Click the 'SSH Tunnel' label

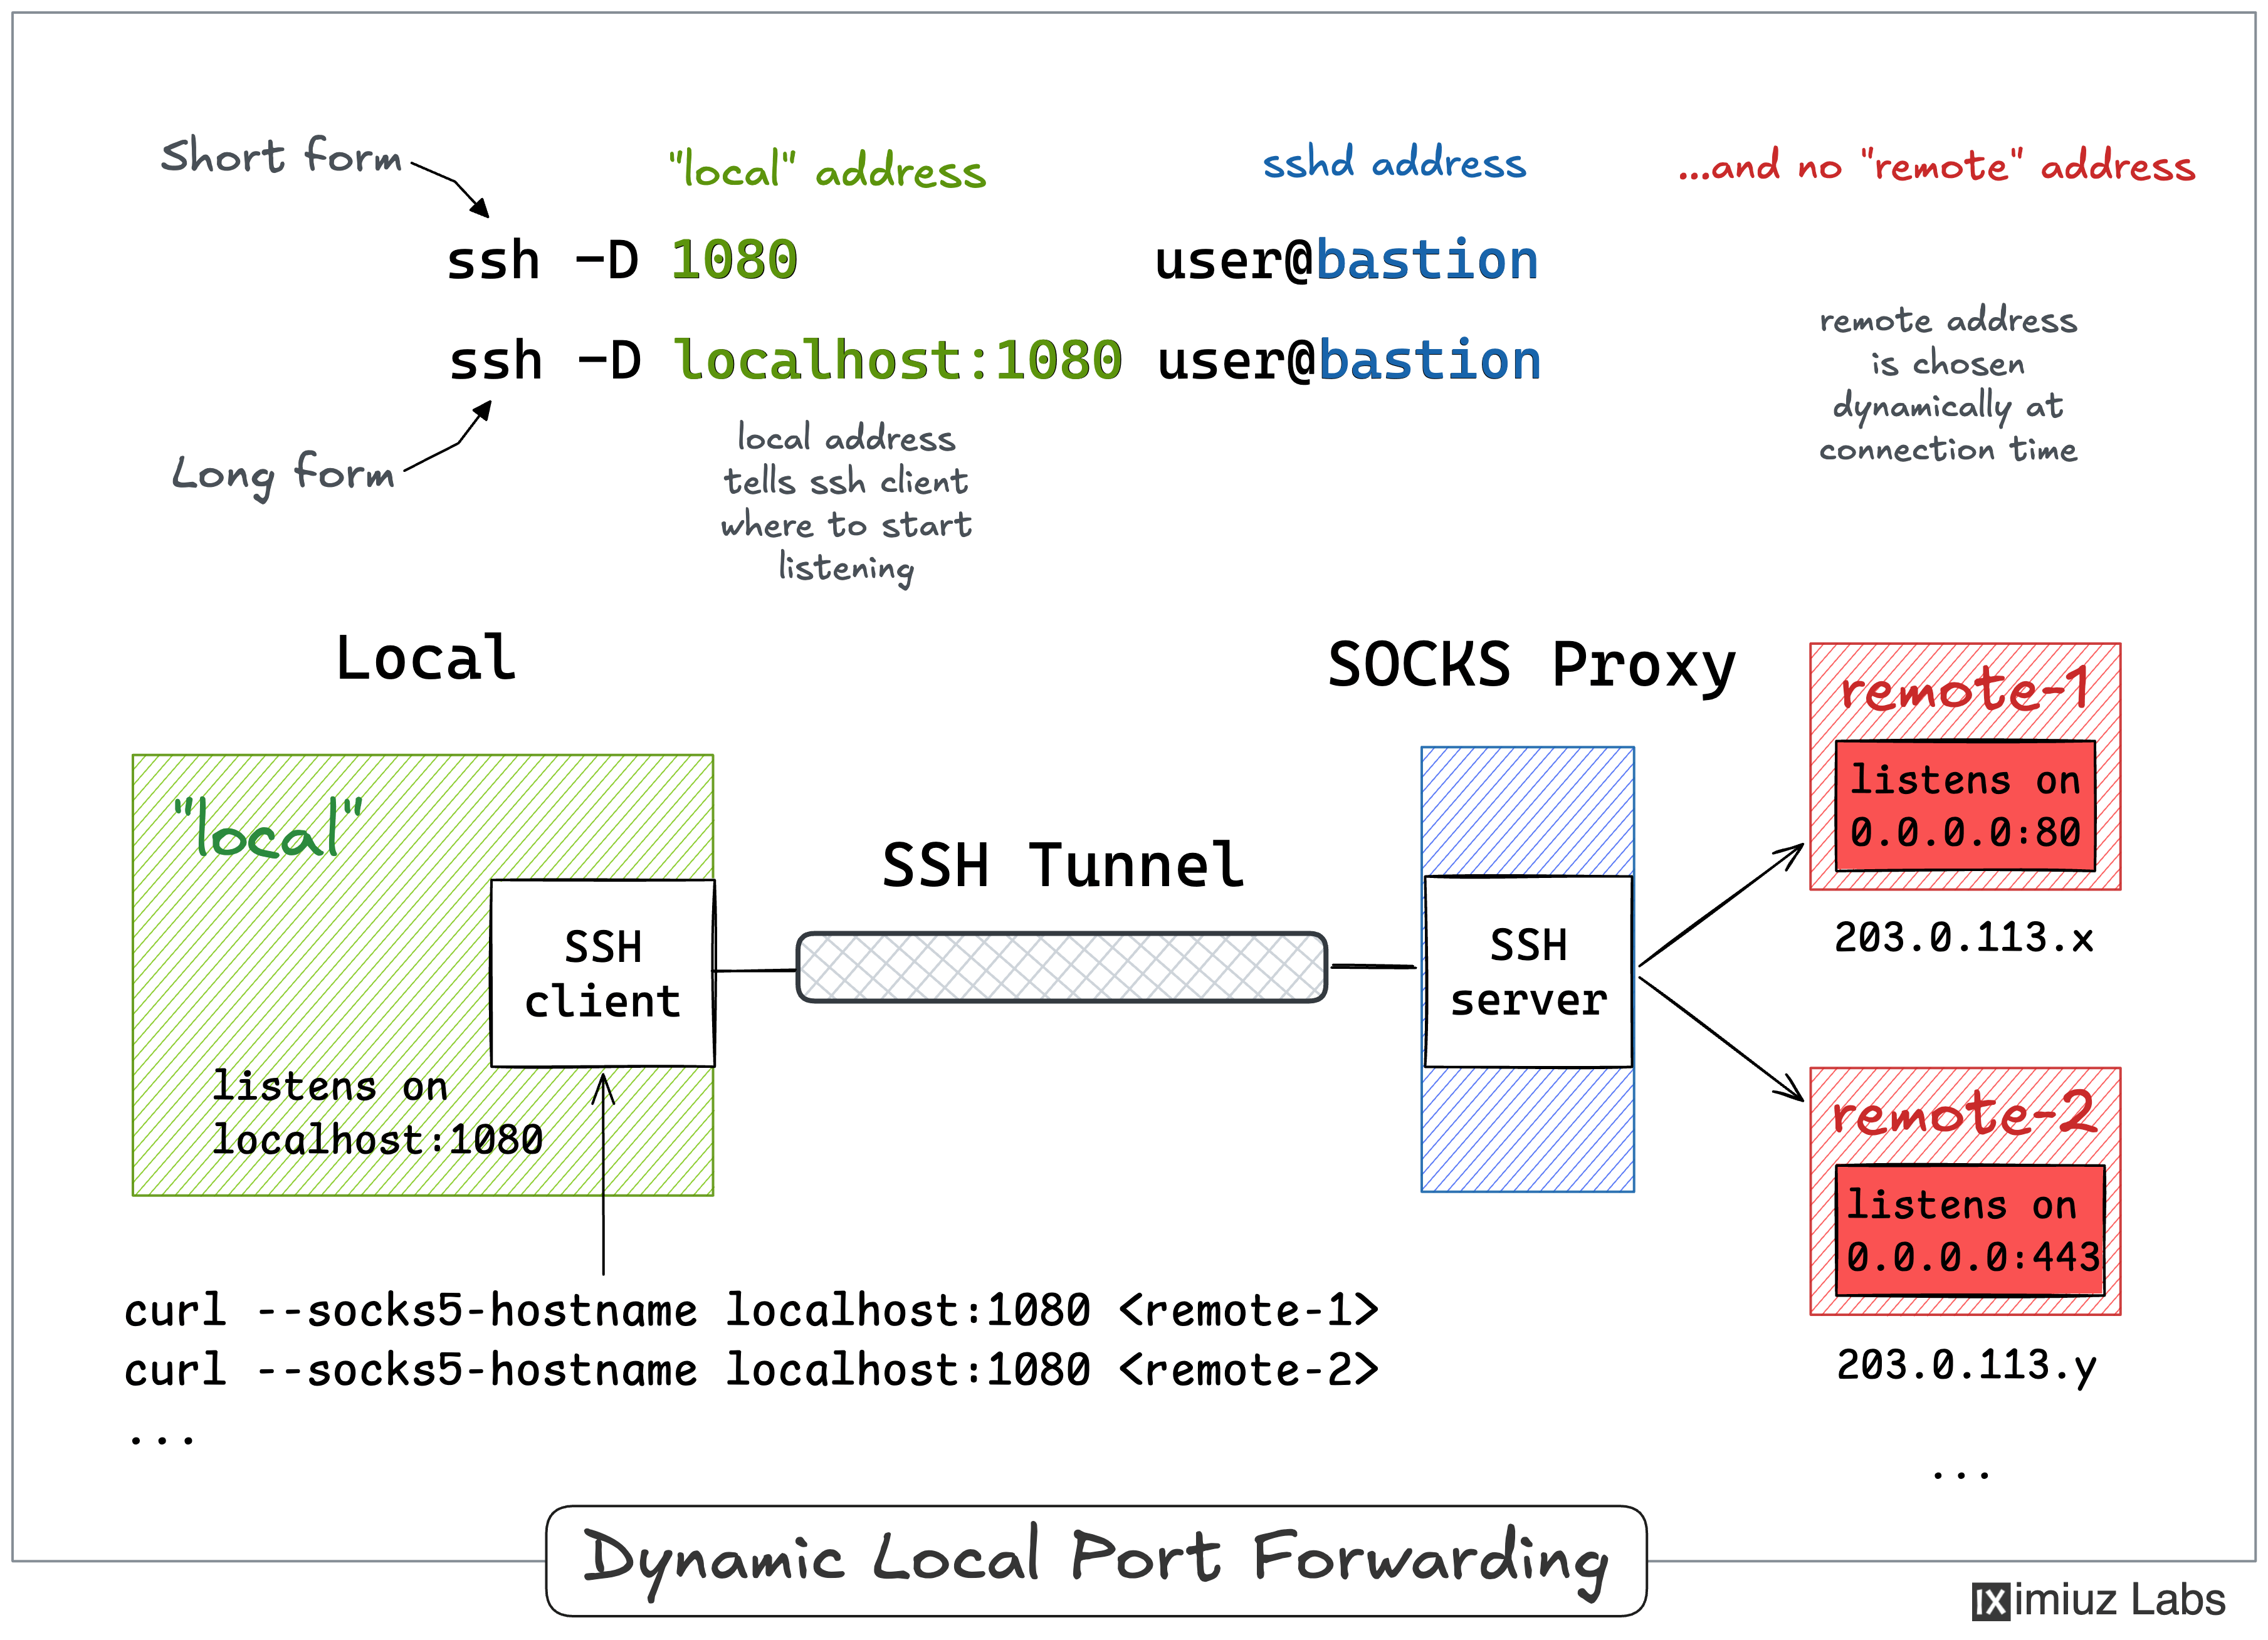pos(1063,864)
